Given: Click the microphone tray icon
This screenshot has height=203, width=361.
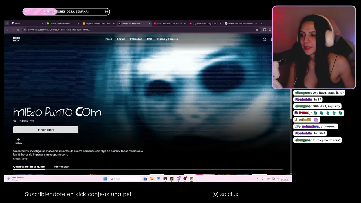Looking at the screenshot, I should click(262, 179).
